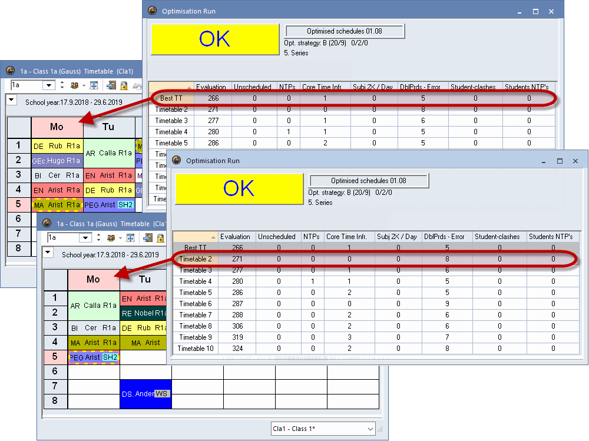Select Timetable 10 row in front window

tap(194, 349)
